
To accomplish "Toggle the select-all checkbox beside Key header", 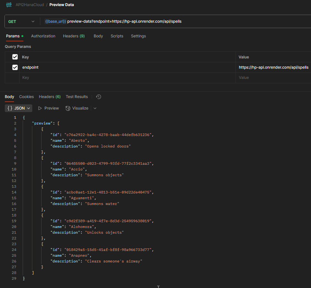I will 15,57.
